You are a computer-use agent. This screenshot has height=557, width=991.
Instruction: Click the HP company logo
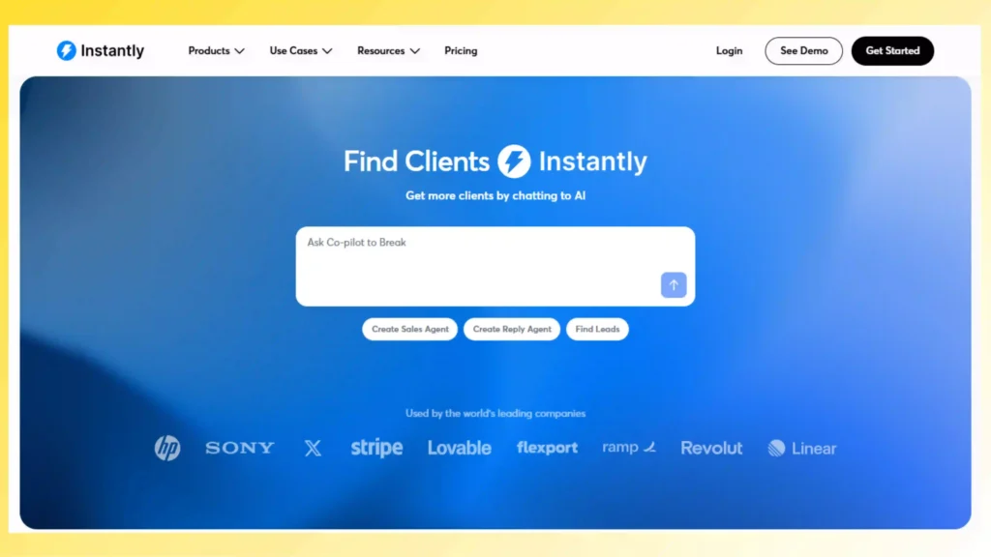tap(167, 448)
